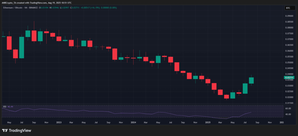Click the close value C0.03711
This screenshot has height=136, width=298.
pyautogui.click(x=82, y=8)
